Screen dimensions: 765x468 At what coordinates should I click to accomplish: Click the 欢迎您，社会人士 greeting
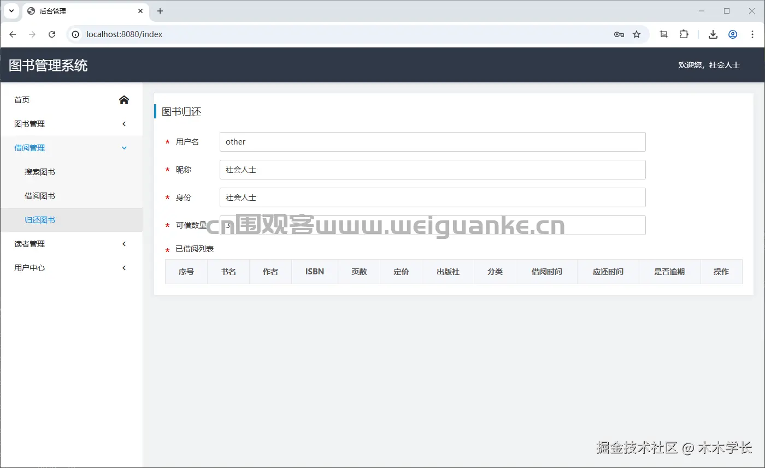[709, 65]
